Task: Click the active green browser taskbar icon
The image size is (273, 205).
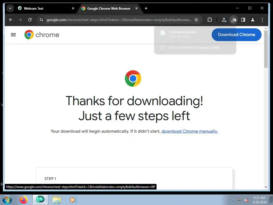Action: [40, 200]
